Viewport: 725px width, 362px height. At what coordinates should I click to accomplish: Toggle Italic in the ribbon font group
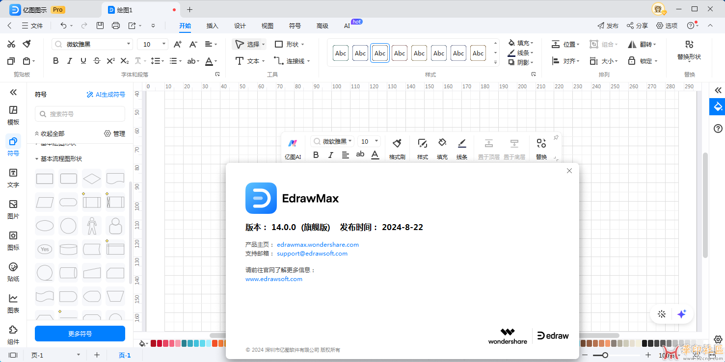[x=70, y=61]
